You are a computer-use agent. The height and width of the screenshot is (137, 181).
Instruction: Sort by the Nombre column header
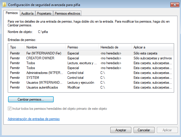pos(45,47)
